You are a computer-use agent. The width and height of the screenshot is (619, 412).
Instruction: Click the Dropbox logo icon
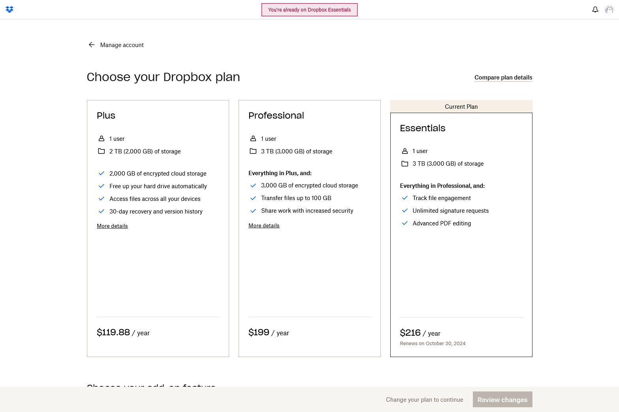(9, 9)
